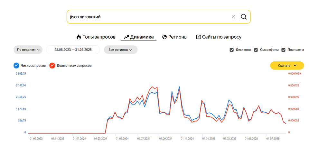Expand the Все регионы dropdown

click(121, 50)
